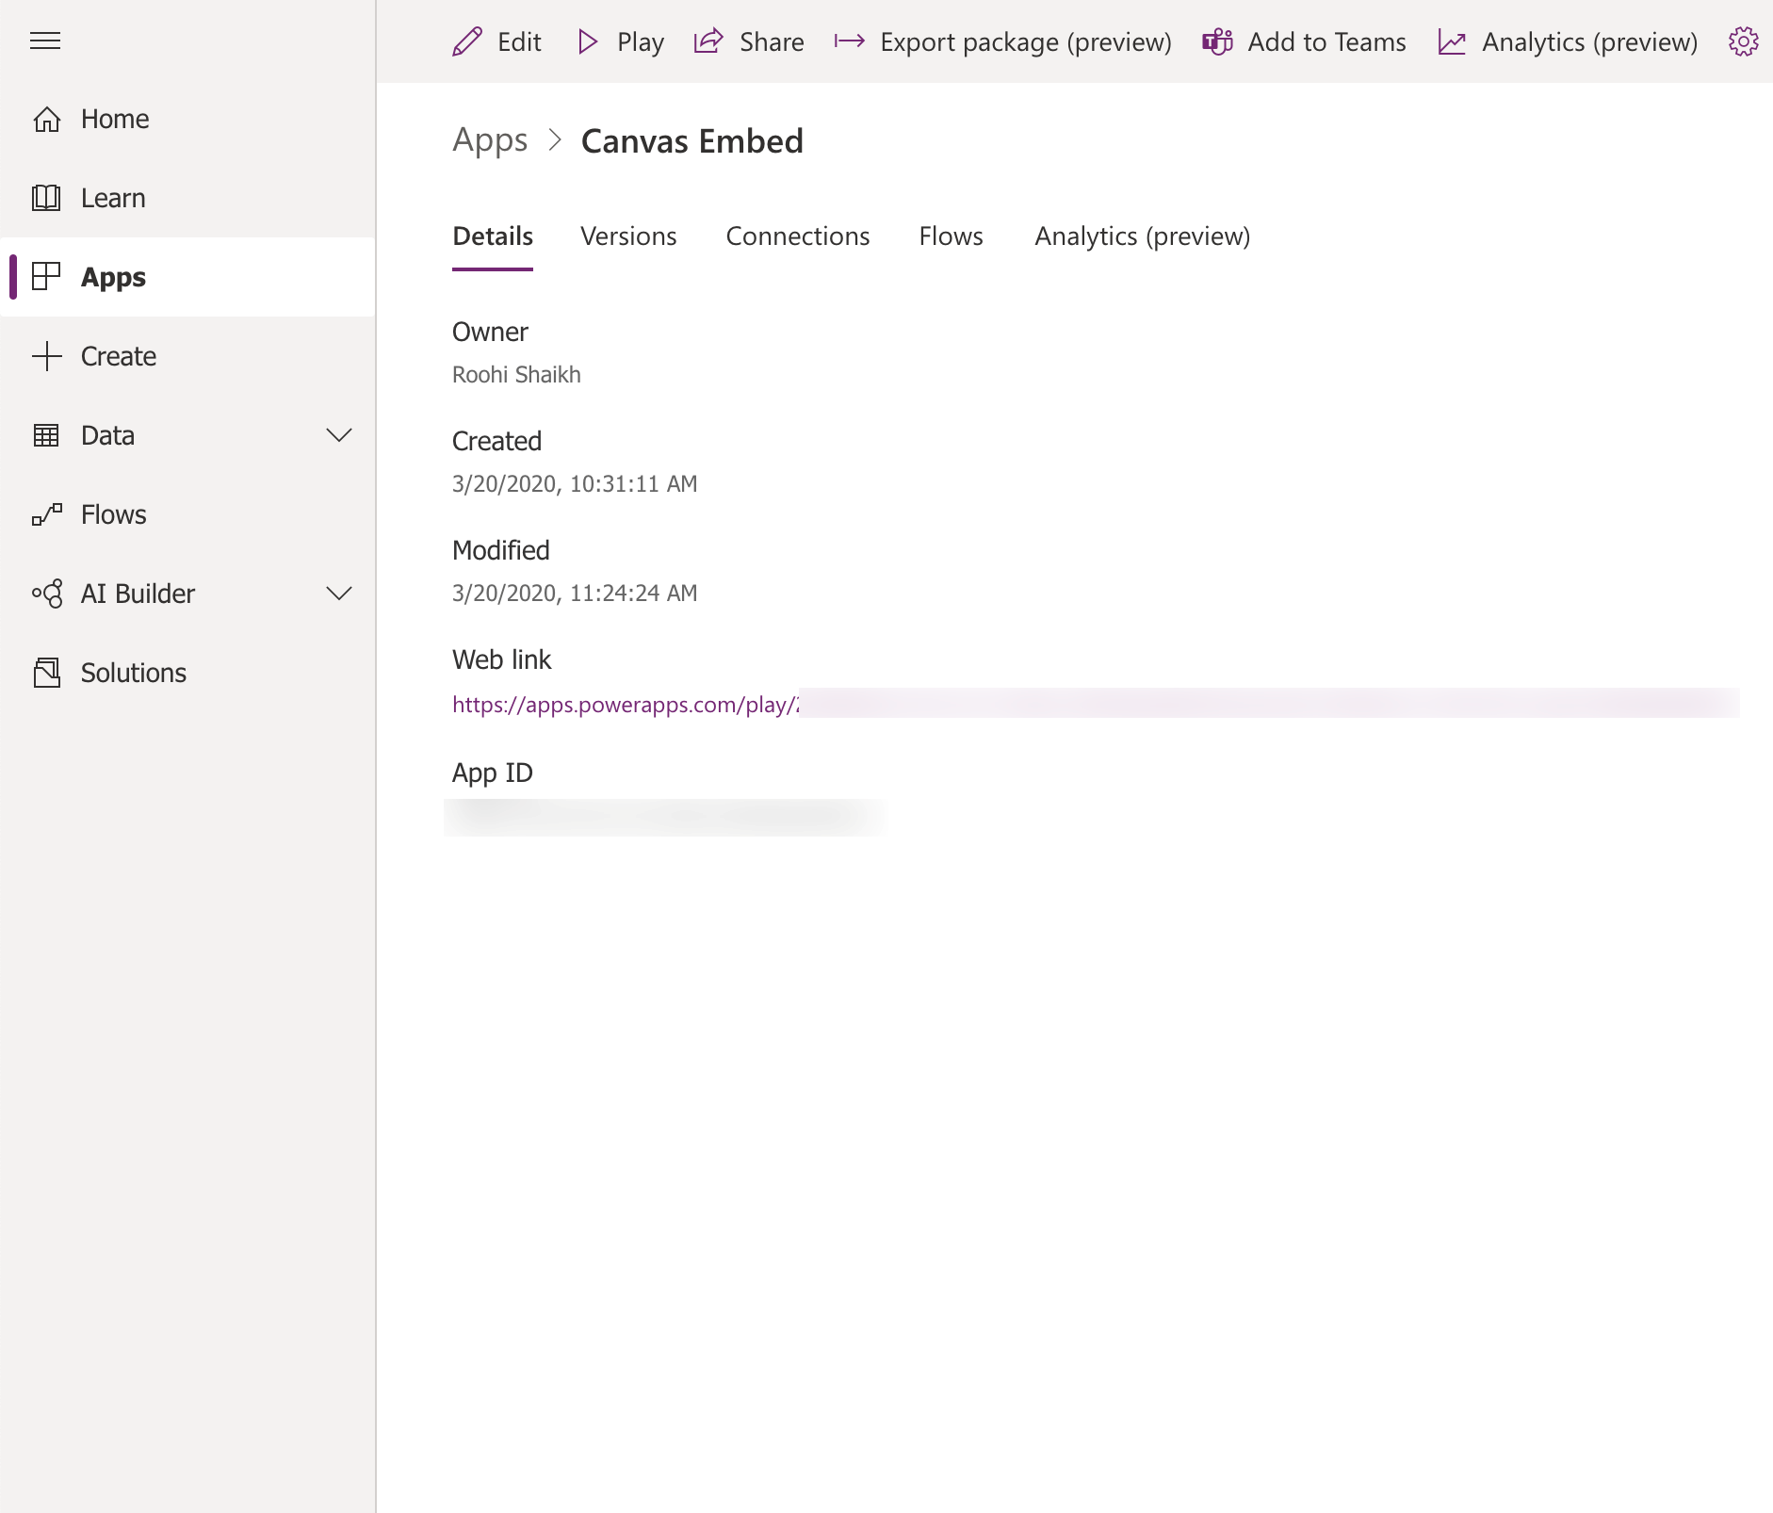Go back via Apps breadcrumb link
Viewport: 1773px width, 1513px height.
tap(490, 140)
